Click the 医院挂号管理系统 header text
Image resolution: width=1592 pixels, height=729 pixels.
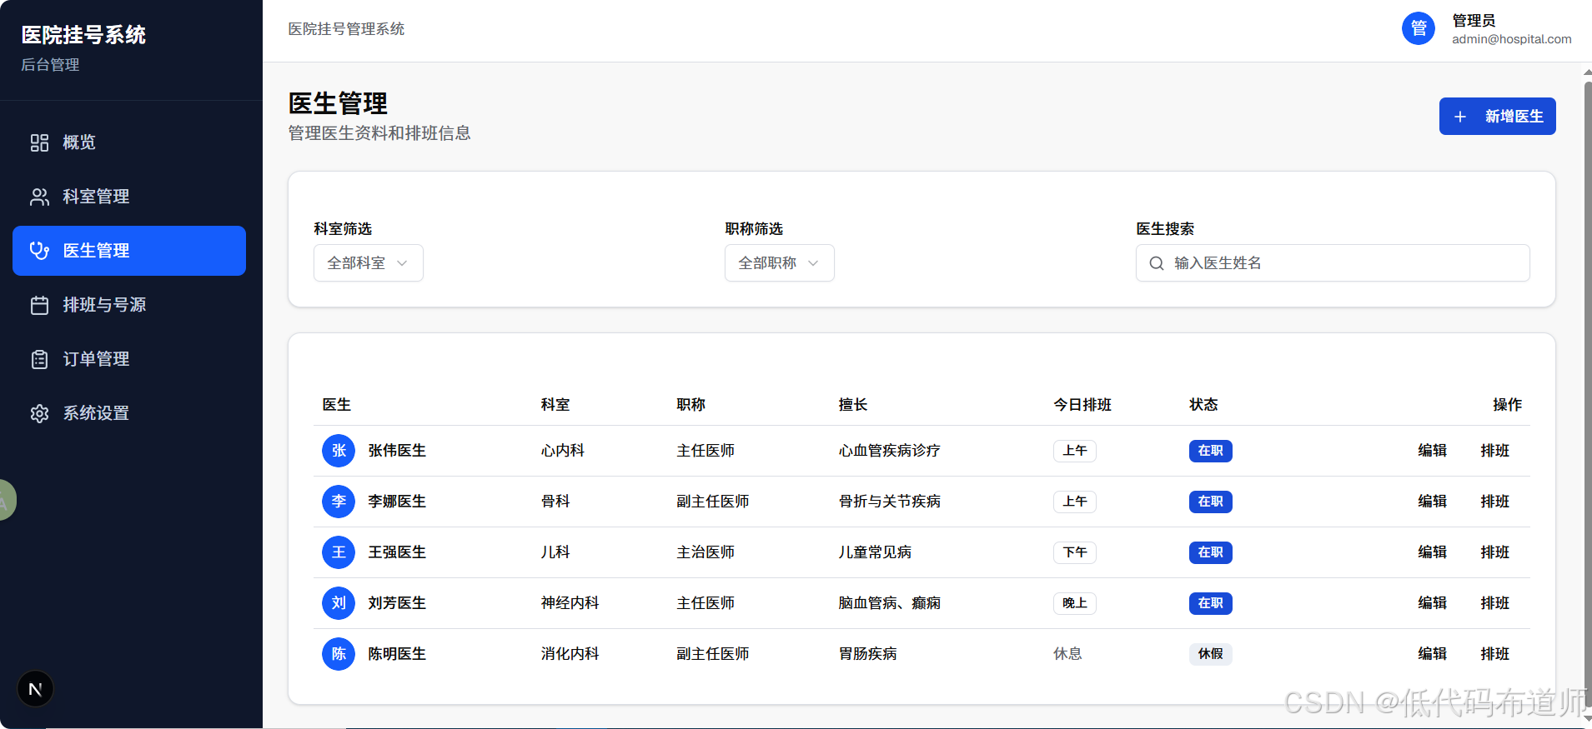346,29
